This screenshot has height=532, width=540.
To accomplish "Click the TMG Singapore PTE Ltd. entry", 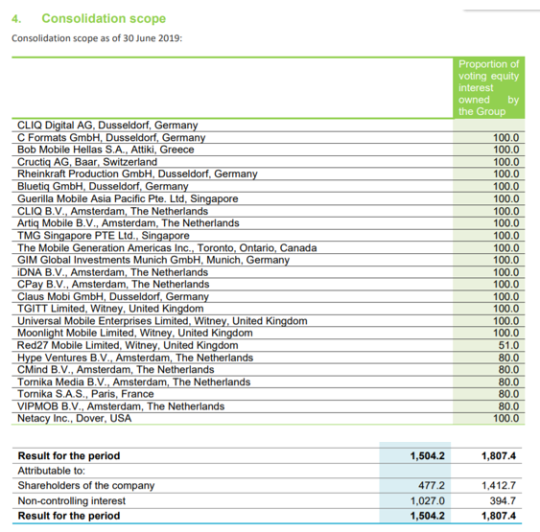I will point(104,236).
